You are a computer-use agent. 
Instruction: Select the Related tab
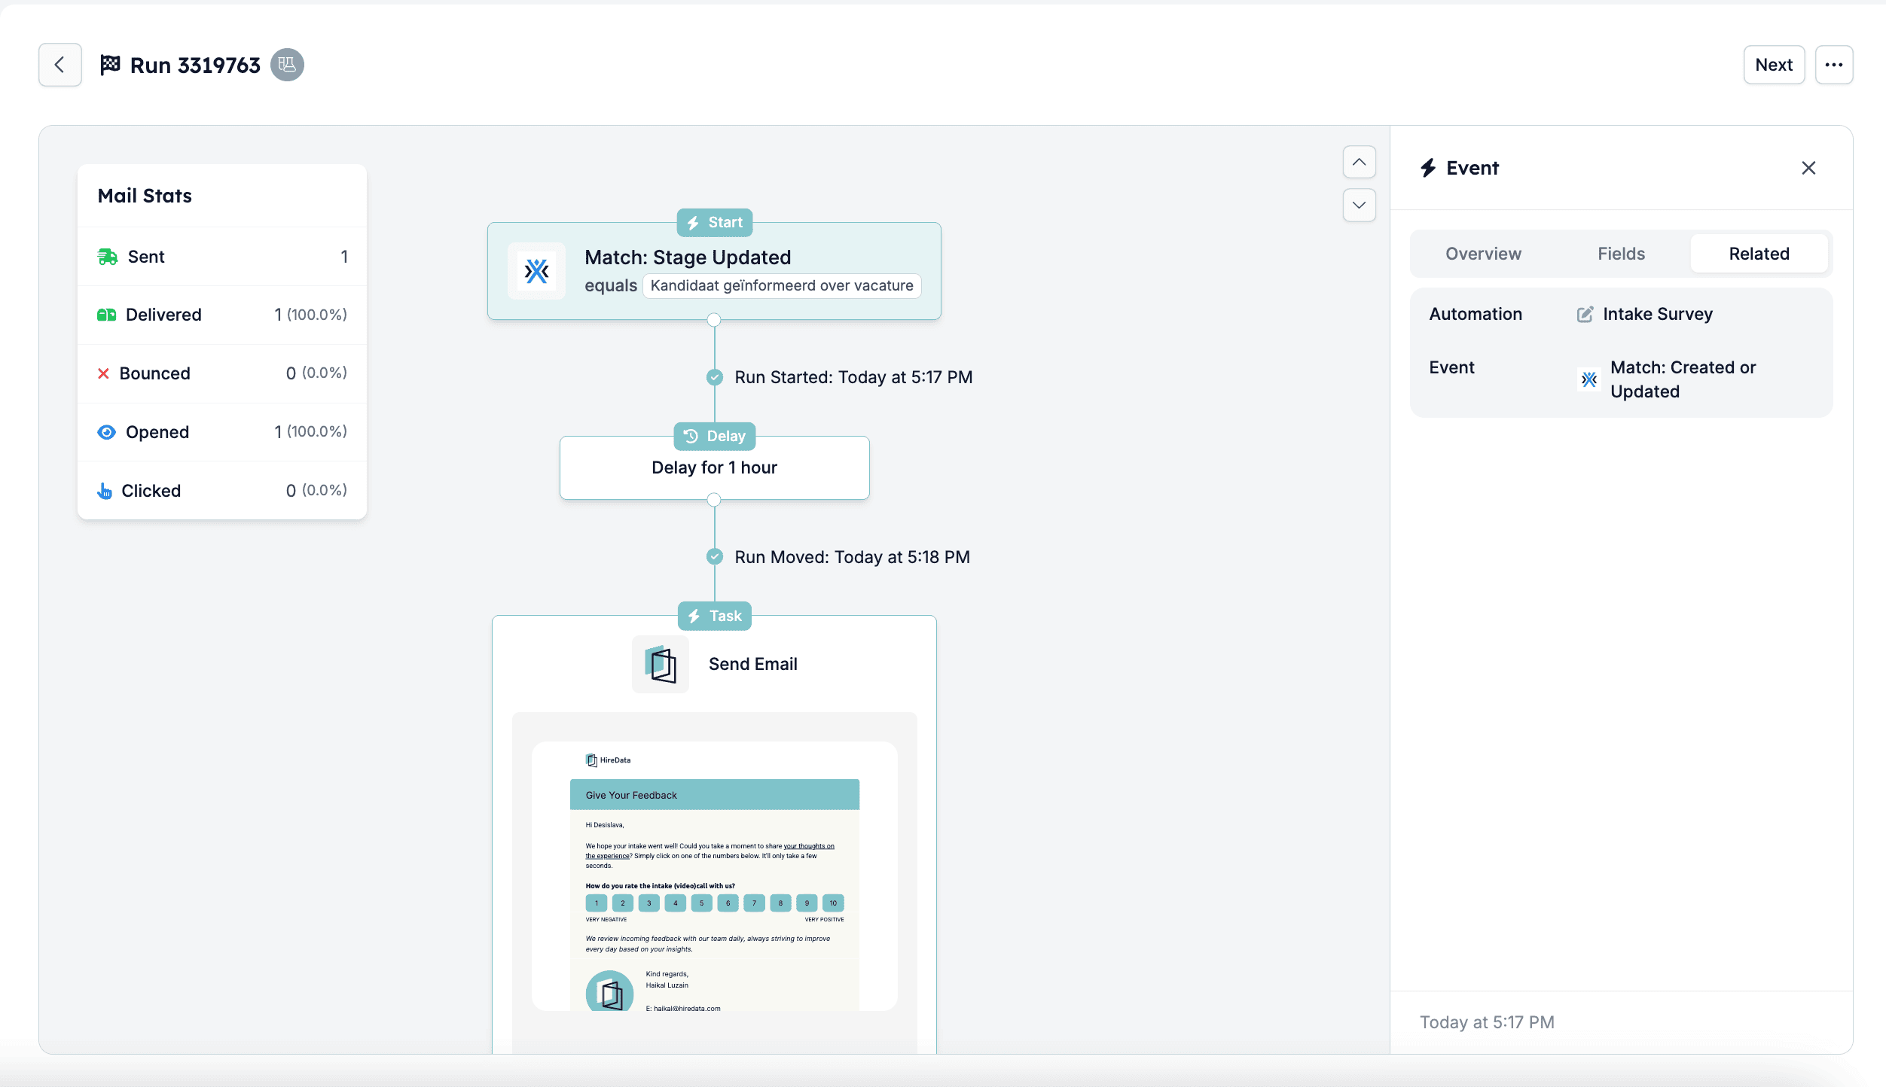[x=1759, y=254]
